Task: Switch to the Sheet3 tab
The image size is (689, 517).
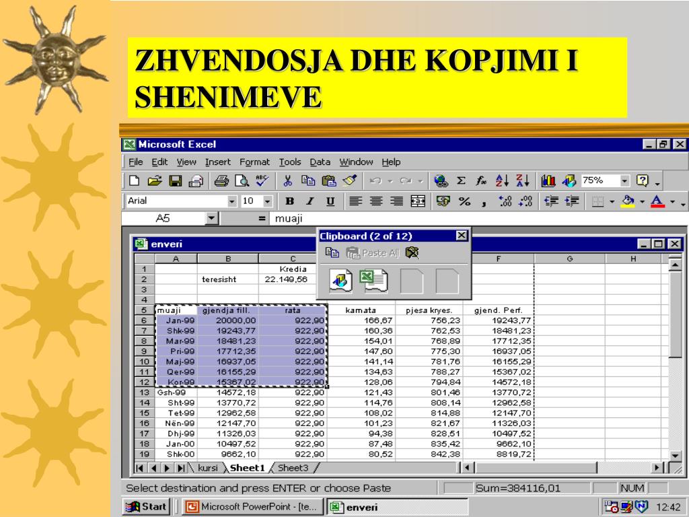Action: click(293, 468)
